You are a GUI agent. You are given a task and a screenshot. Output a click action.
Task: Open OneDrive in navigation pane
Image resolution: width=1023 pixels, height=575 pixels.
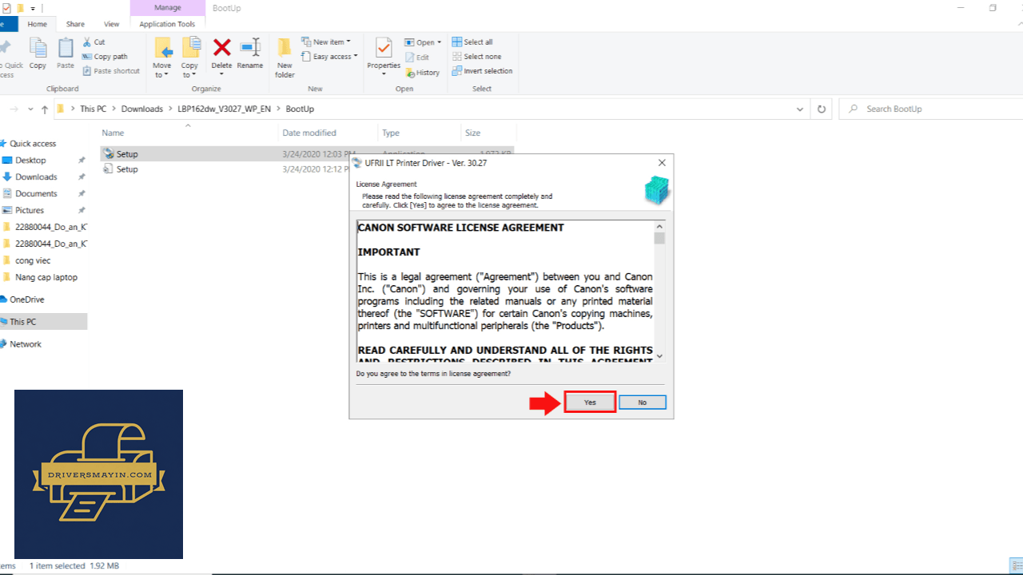click(27, 299)
